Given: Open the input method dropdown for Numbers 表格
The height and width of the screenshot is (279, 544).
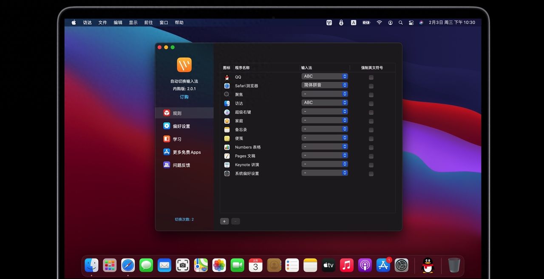Looking at the screenshot, I should click(x=324, y=146).
